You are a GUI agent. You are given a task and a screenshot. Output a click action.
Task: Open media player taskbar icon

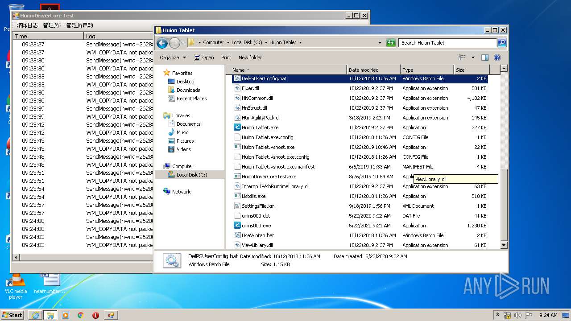coord(66,315)
